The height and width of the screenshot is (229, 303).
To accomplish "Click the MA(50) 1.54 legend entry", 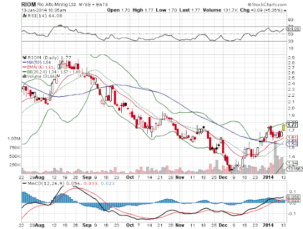I will [39, 62].
